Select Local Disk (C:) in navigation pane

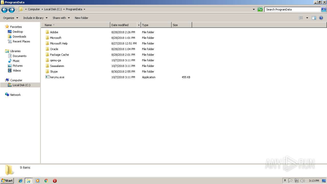click(x=21, y=85)
